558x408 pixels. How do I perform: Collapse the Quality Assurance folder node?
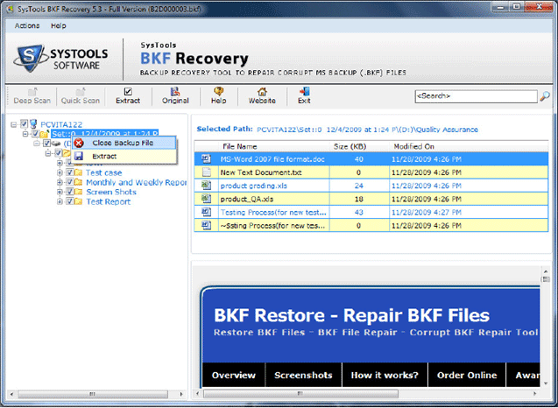point(47,153)
